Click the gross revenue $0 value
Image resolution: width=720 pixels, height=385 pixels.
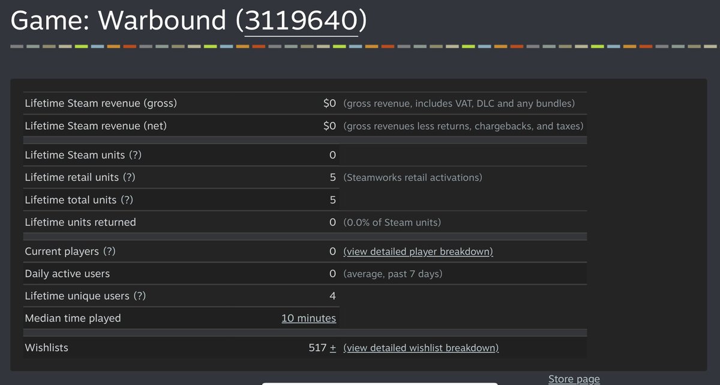click(x=329, y=103)
